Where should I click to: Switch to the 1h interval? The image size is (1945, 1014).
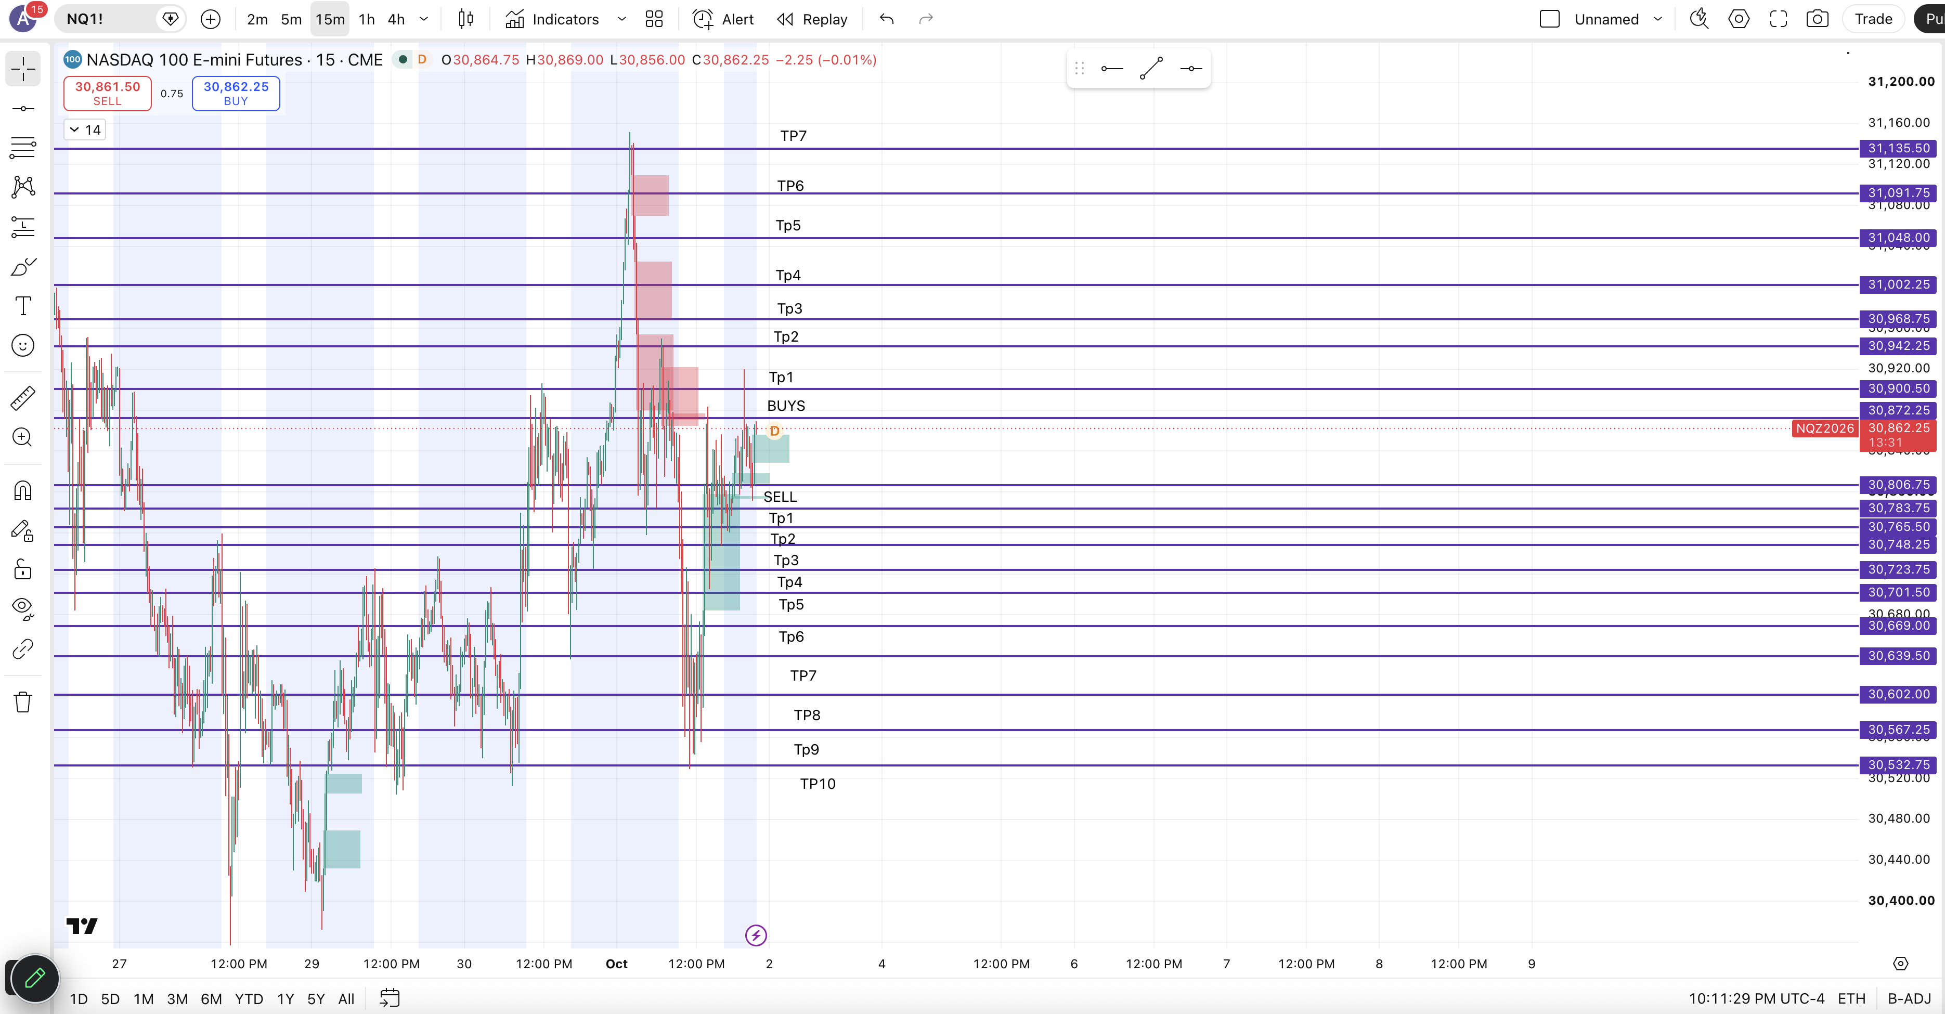(366, 19)
